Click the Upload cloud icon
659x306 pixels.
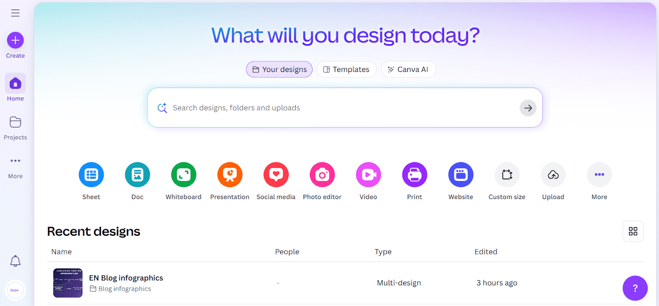pos(553,175)
